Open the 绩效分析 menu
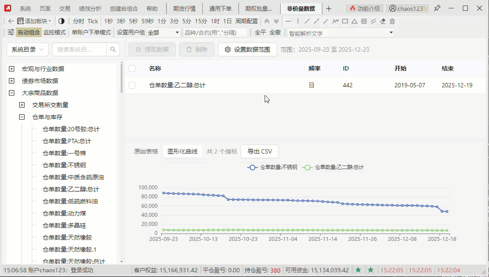This screenshot has width=489, height=277. coord(90,9)
